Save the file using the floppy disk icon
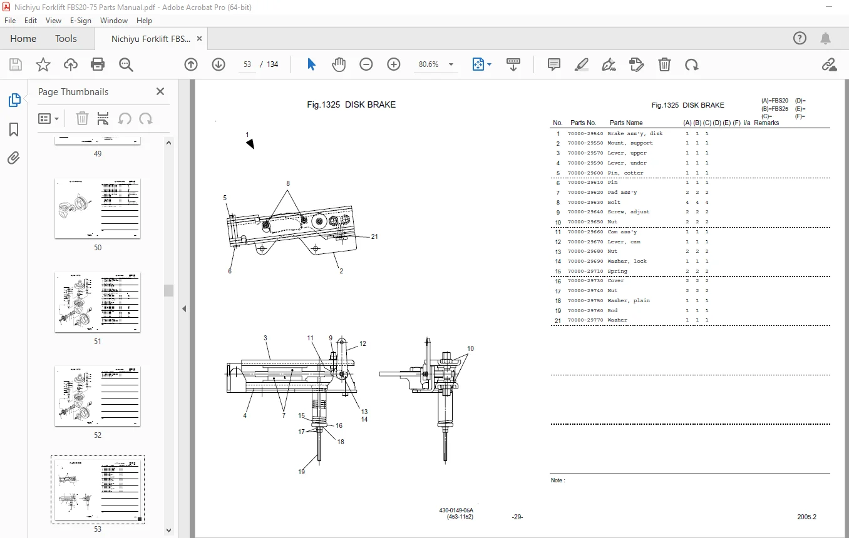Viewport: 849px width, 538px height. pyautogui.click(x=16, y=64)
